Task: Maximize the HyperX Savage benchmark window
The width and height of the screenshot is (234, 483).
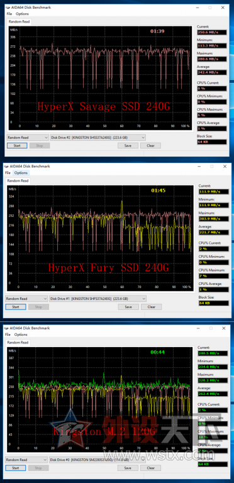Action: pos(210,8)
